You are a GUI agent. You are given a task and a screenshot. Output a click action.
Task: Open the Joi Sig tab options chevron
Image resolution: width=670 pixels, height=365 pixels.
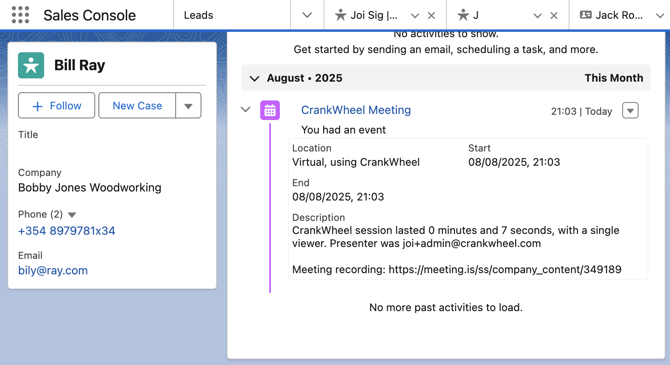tap(415, 16)
